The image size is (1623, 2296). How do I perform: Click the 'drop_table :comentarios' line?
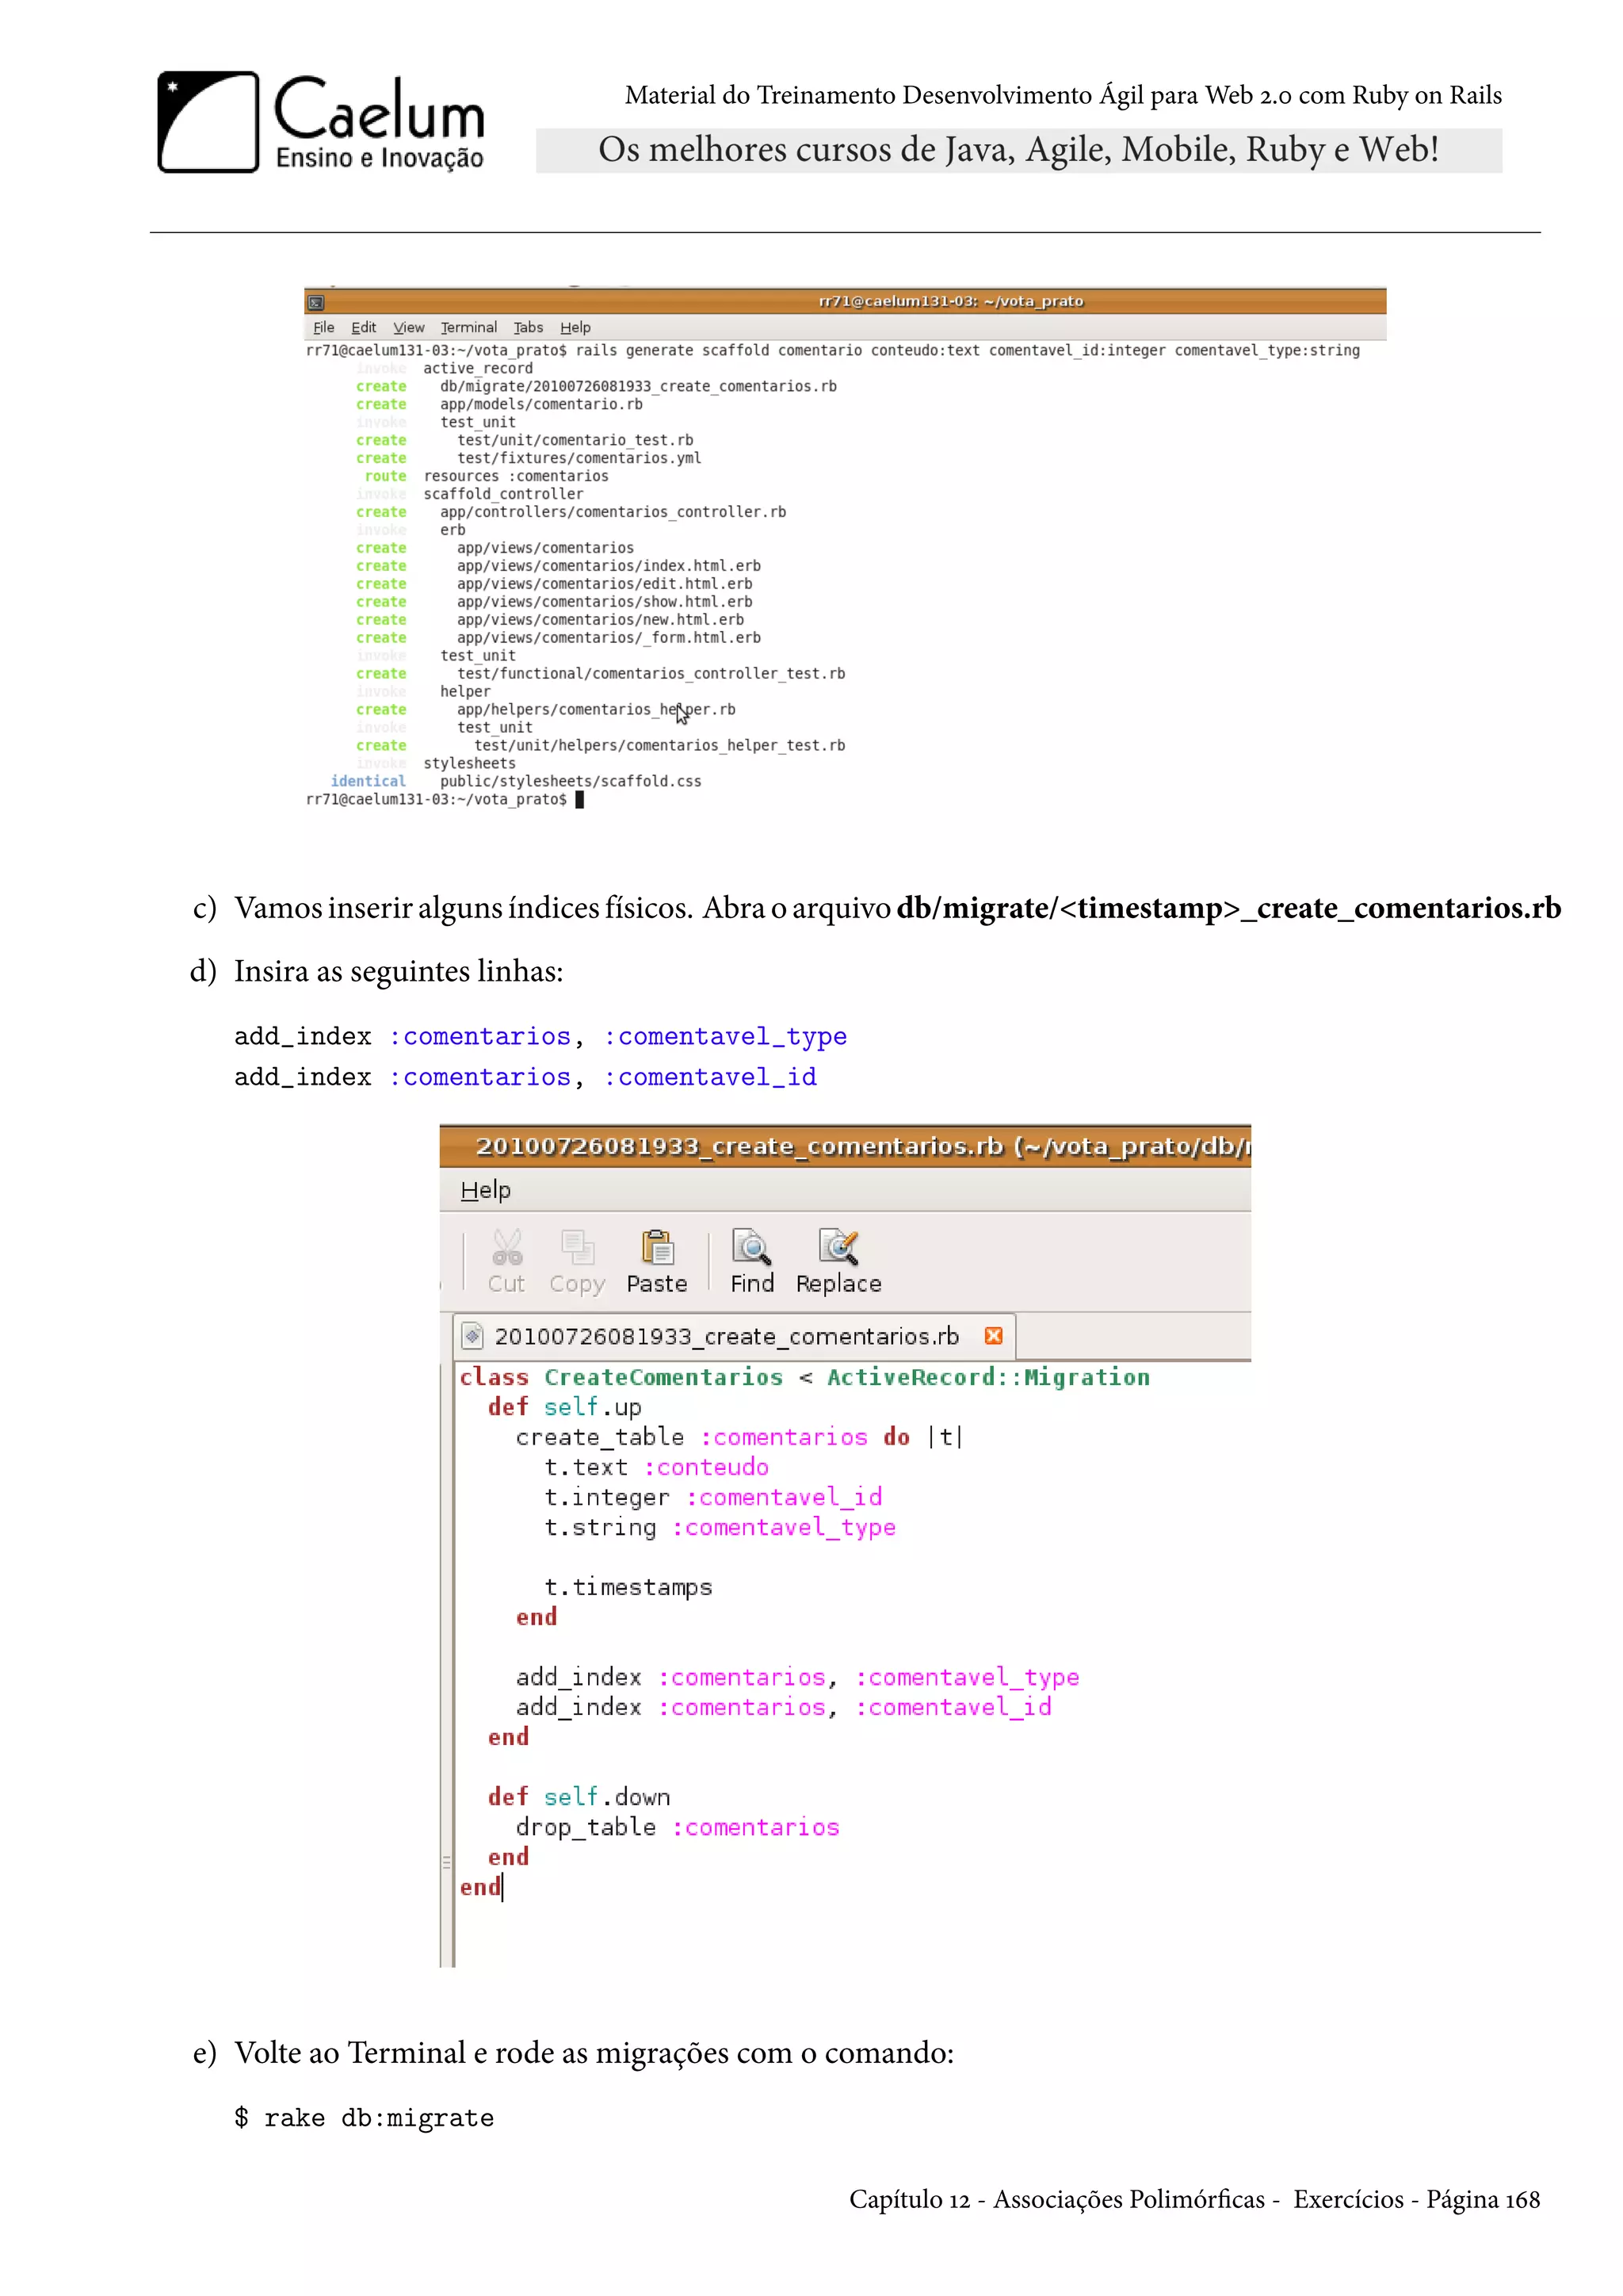pyautogui.click(x=678, y=1827)
